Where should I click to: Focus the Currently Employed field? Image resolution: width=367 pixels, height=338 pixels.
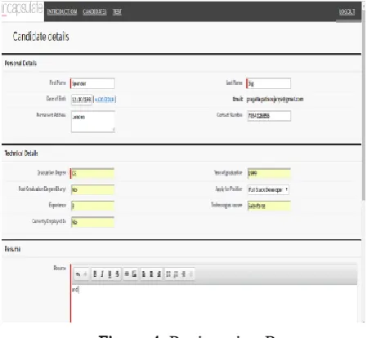point(92,222)
